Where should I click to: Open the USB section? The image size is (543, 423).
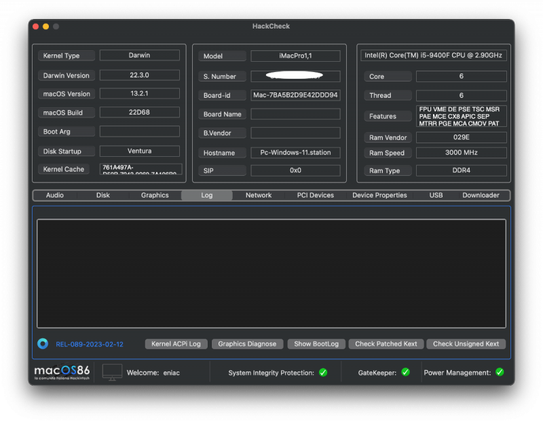(x=435, y=195)
